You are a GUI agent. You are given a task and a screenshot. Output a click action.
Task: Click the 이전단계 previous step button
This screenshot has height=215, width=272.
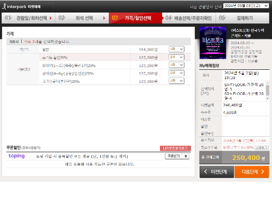pyautogui.click(x=217, y=172)
